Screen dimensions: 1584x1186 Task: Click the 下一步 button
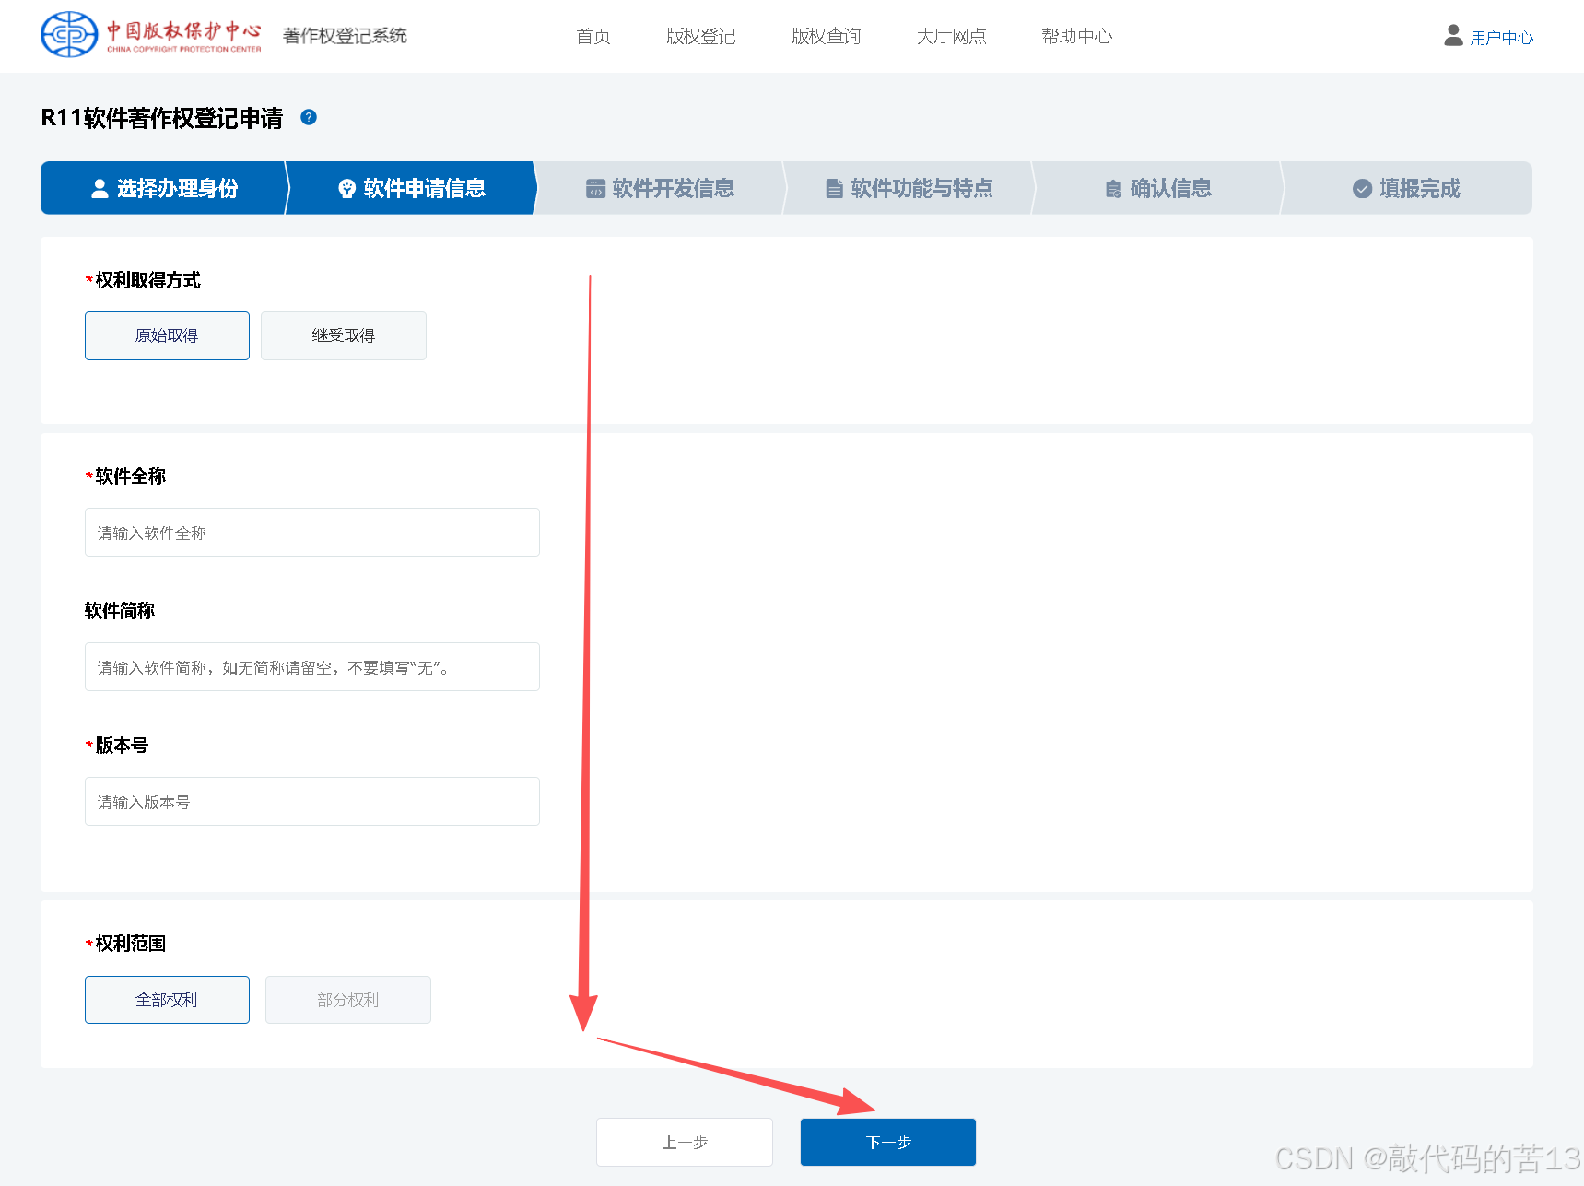888,1142
